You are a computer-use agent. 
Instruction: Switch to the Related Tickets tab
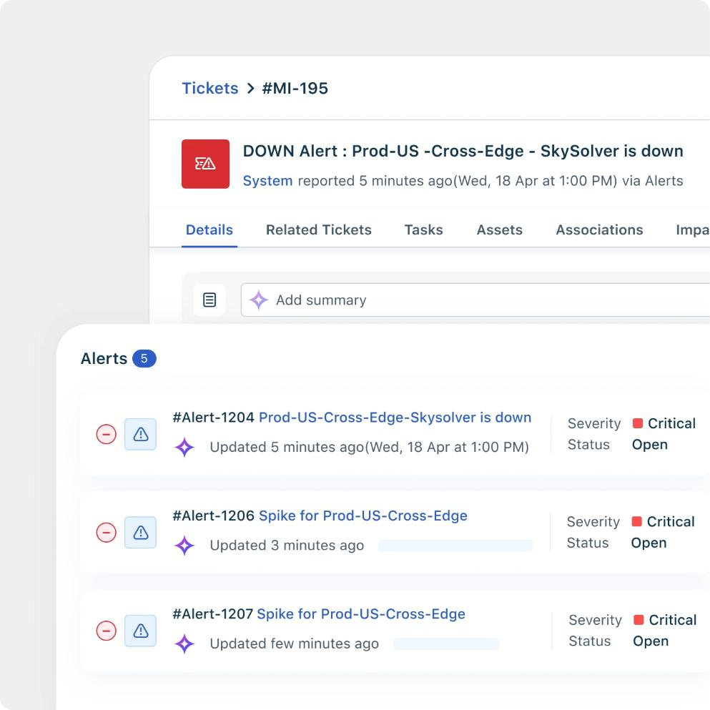point(318,230)
